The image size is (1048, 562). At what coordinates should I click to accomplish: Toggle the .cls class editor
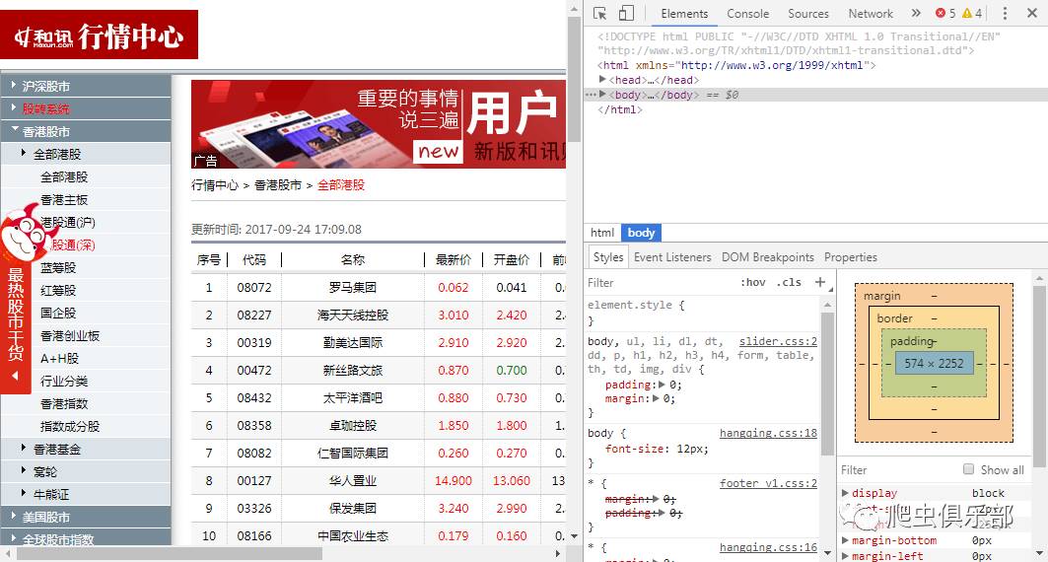[x=789, y=282]
